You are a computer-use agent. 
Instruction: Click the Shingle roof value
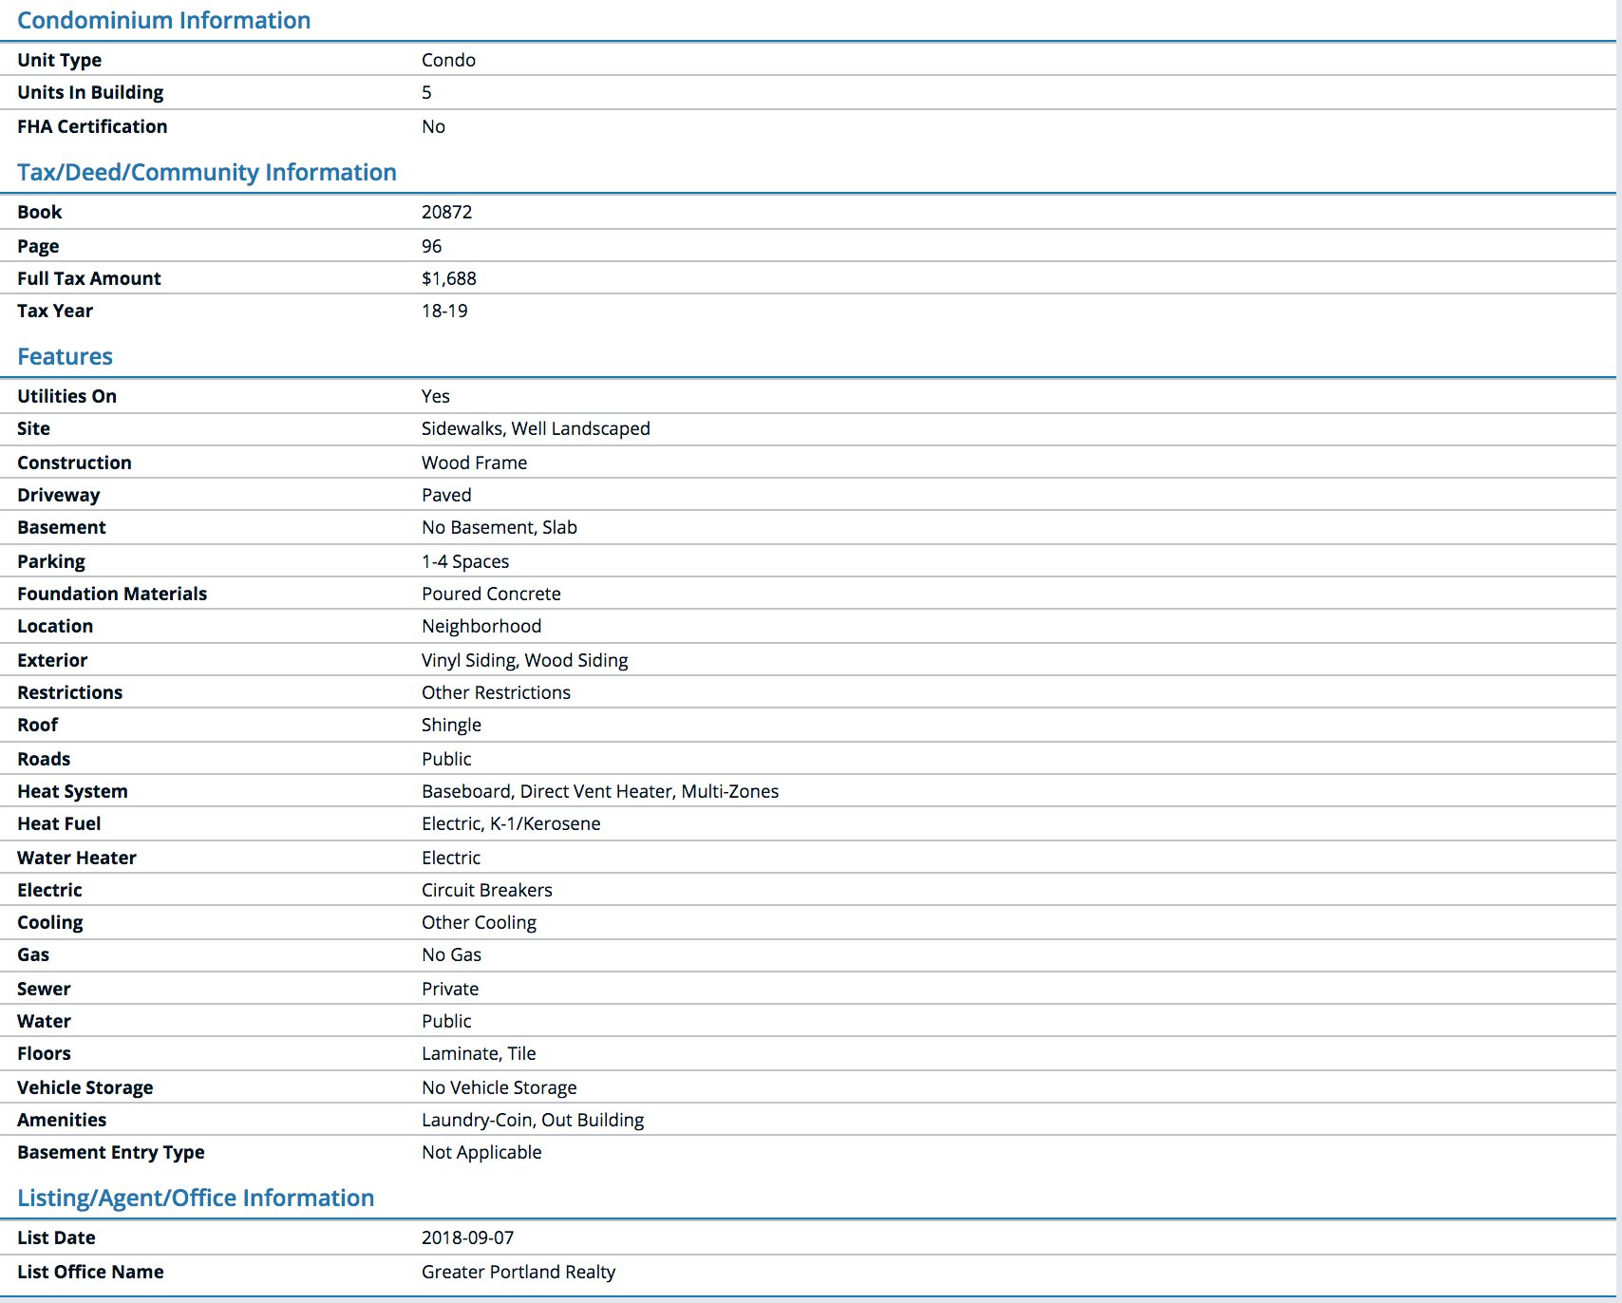(451, 725)
